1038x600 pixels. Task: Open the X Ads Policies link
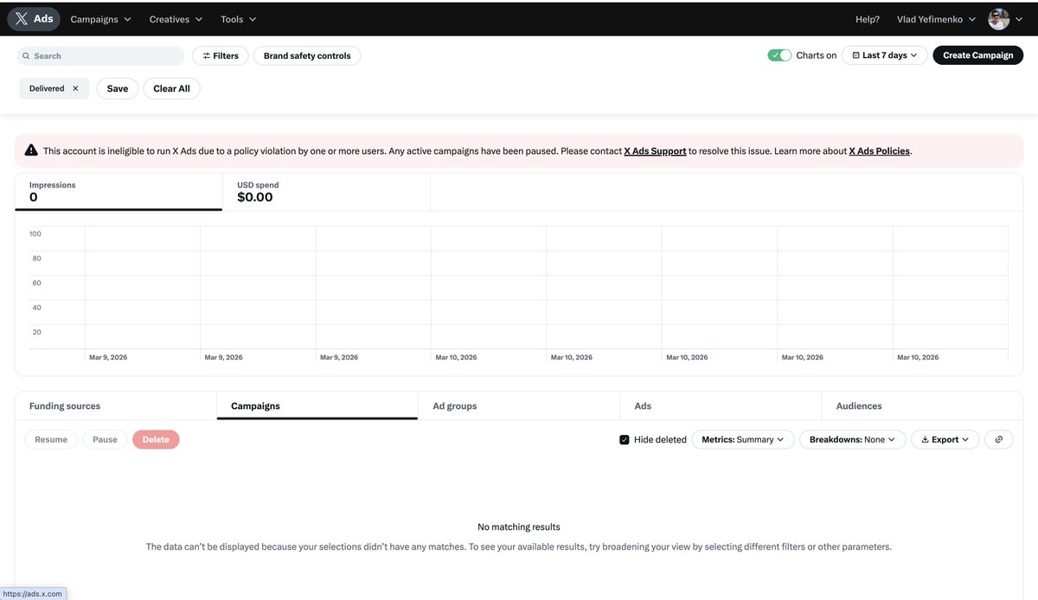coord(879,150)
